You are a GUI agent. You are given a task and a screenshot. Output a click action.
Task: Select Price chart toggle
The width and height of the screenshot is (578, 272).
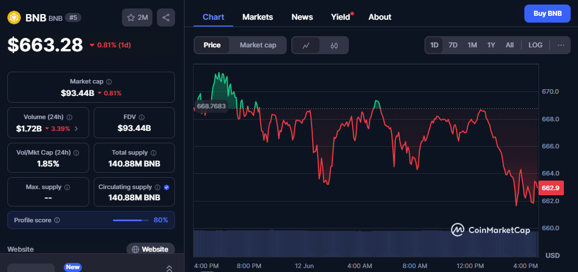(x=212, y=45)
